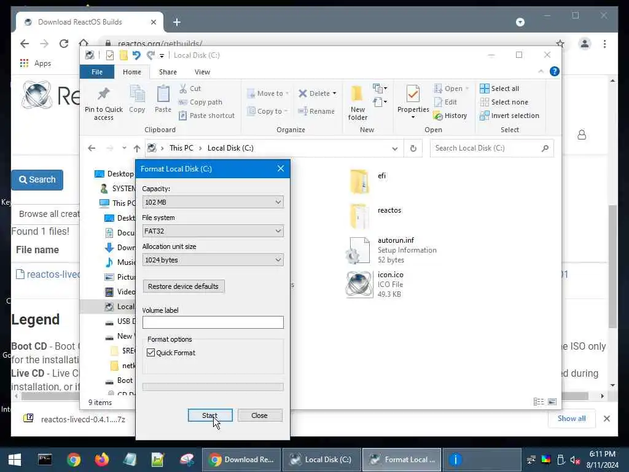This screenshot has width=629, height=472.
Task: Open the File system FAT32 dropdown
Action: 213,231
